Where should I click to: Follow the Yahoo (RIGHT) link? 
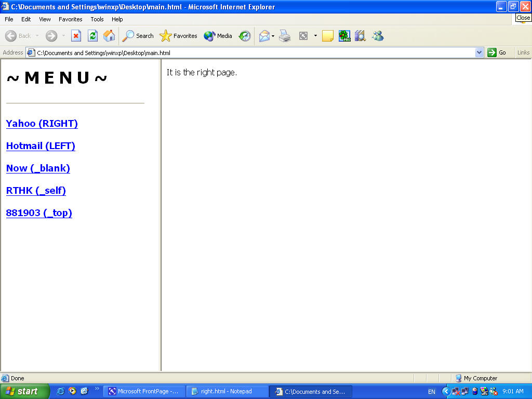point(42,124)
